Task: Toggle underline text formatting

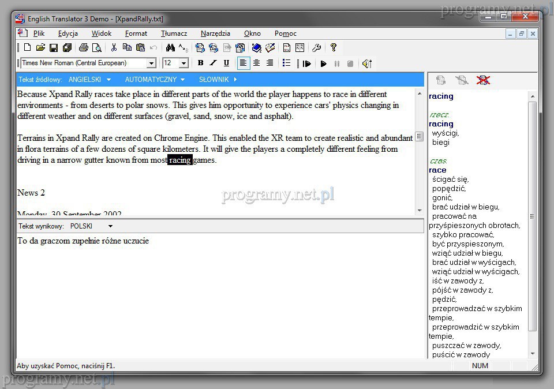Action: pyautogui.click(x=226, y=63)
